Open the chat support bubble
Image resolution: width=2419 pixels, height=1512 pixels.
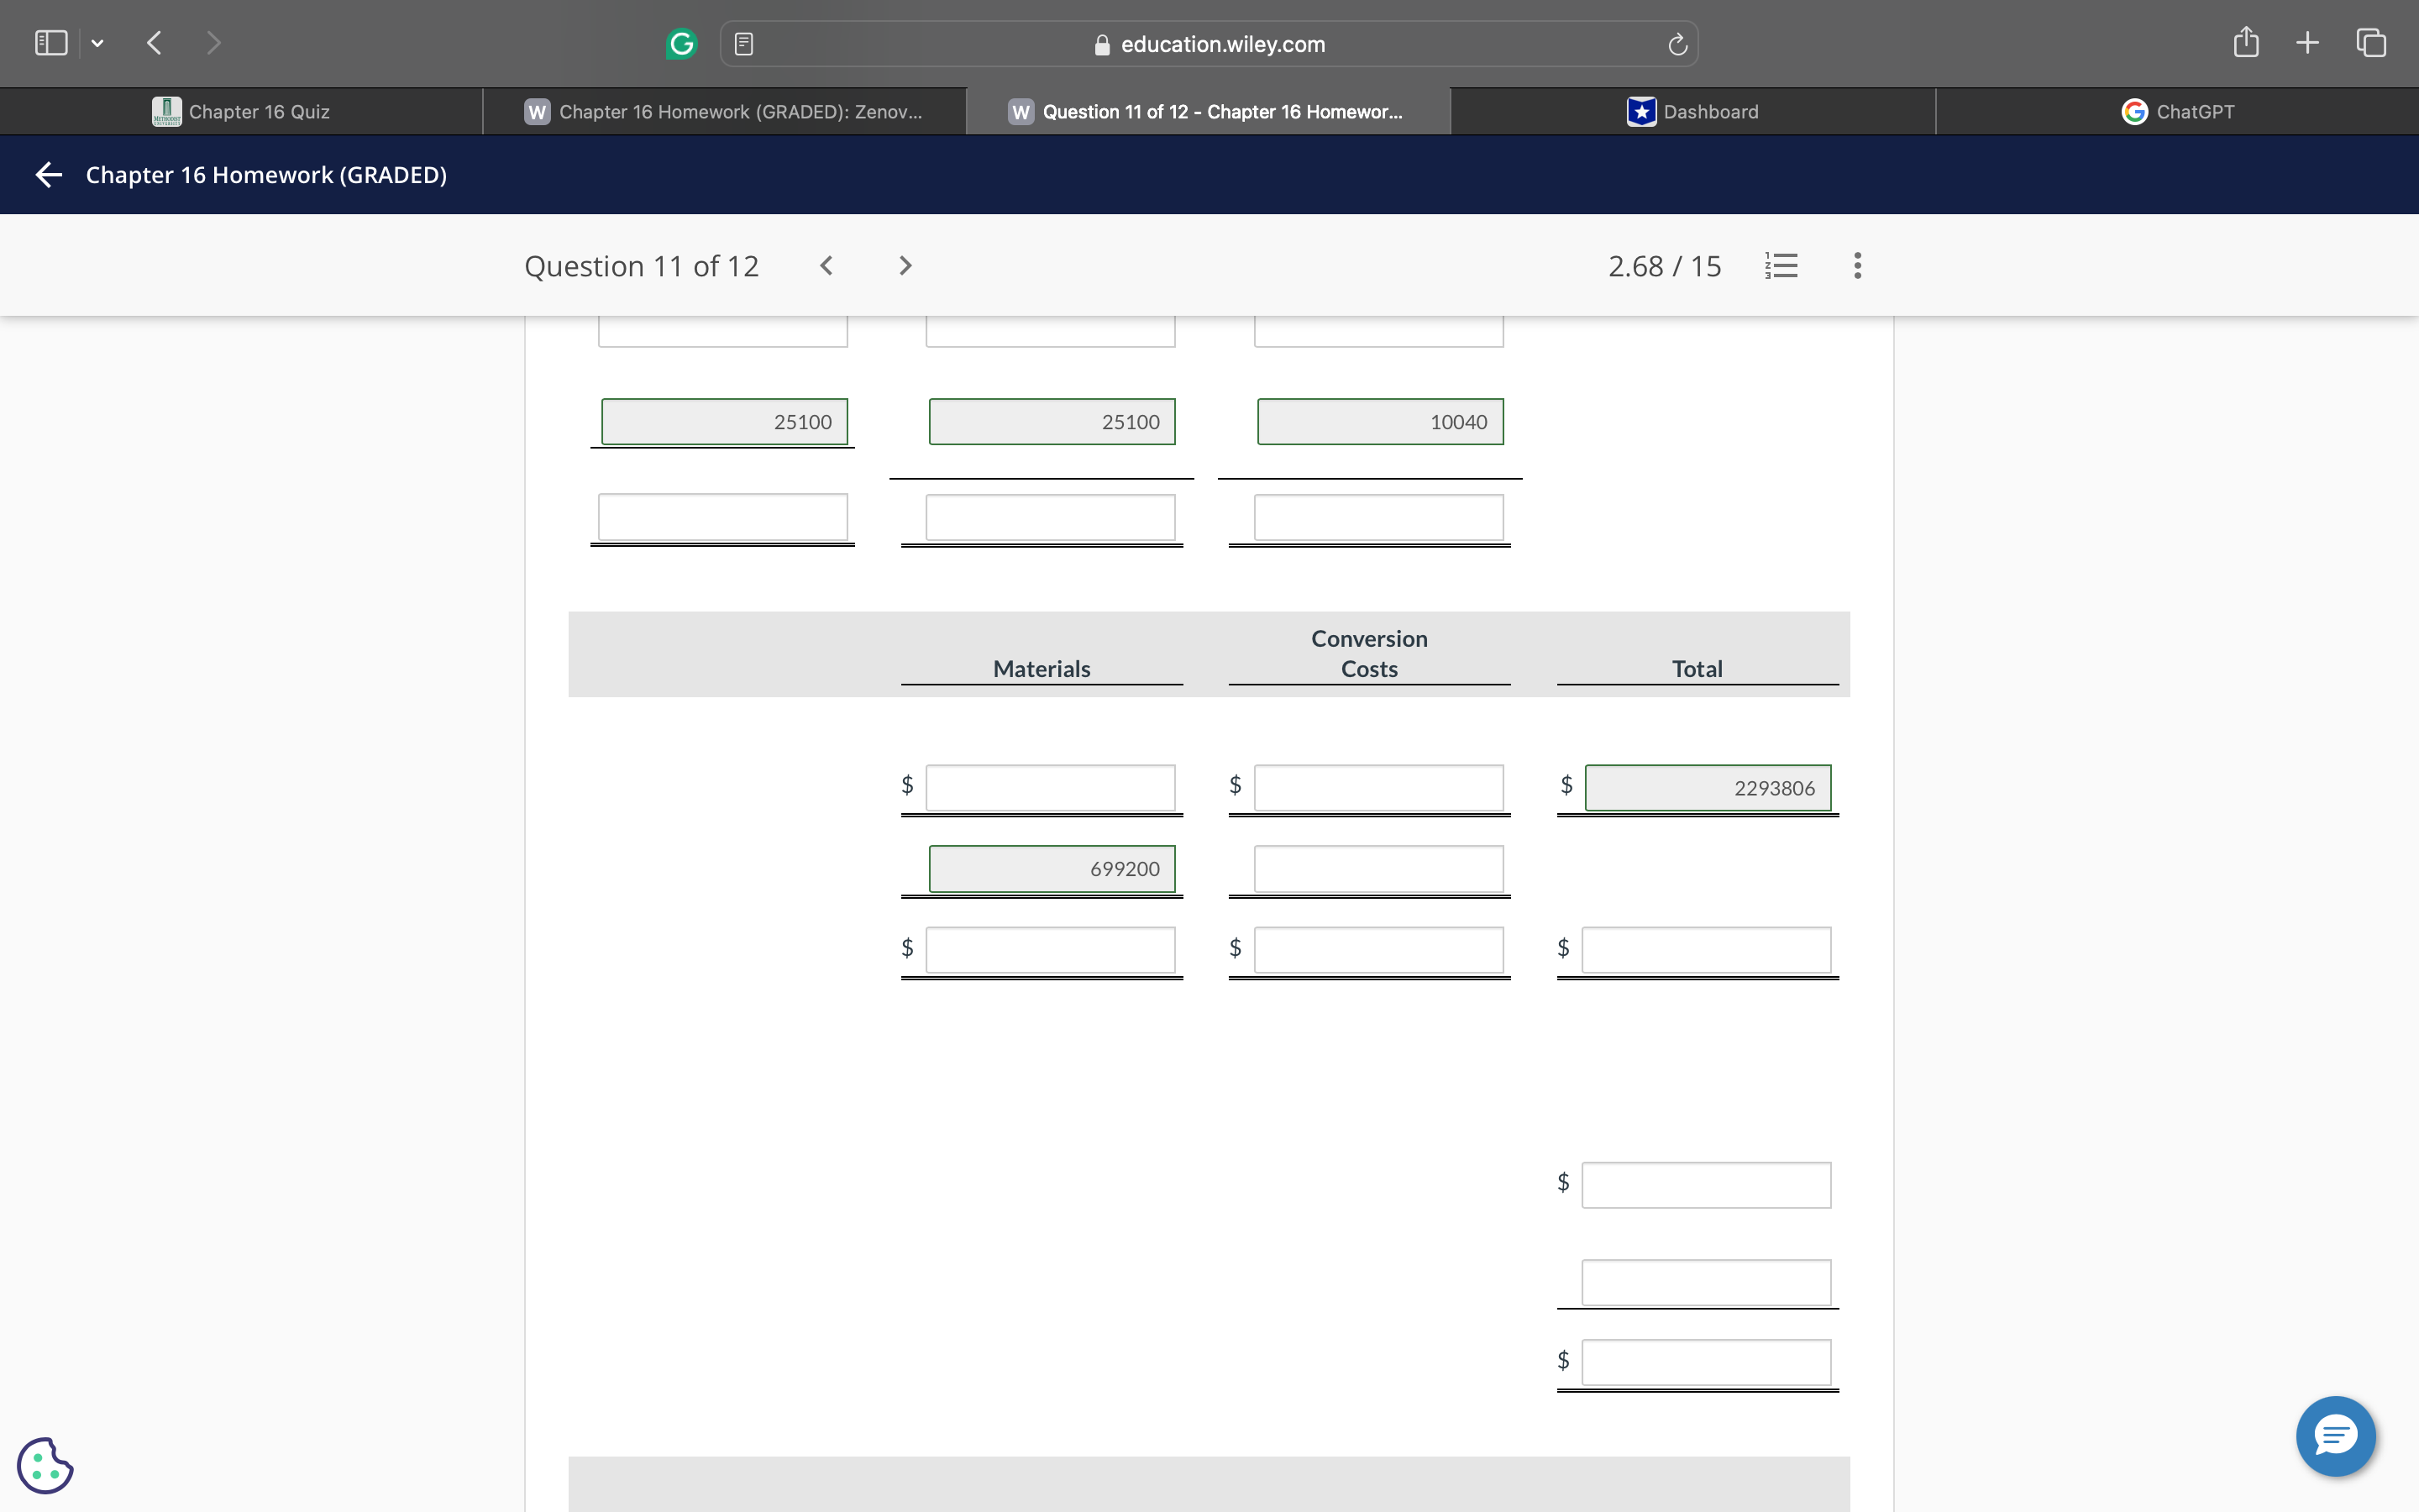click(x=2335, y=1436)
